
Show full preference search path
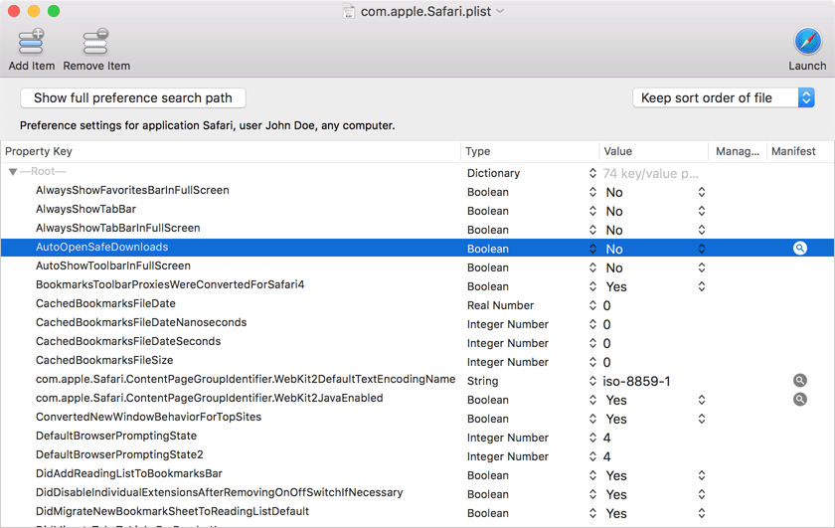click(133, 98)
